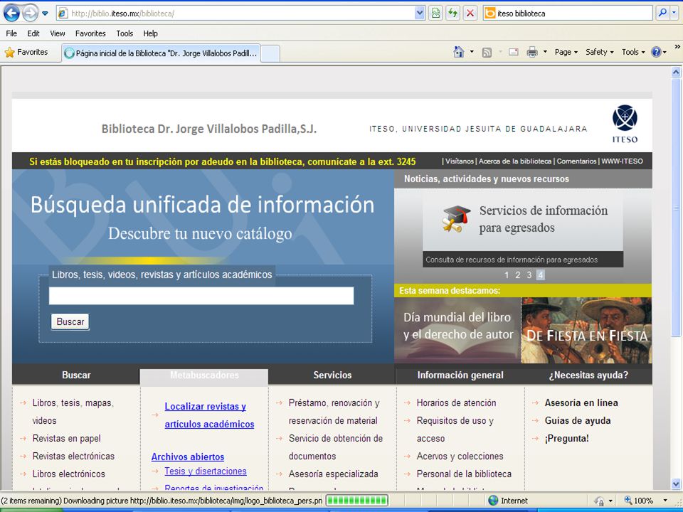
Task: Click the zoom magnifier icon in status bar
Action: [x=628, y=501]
